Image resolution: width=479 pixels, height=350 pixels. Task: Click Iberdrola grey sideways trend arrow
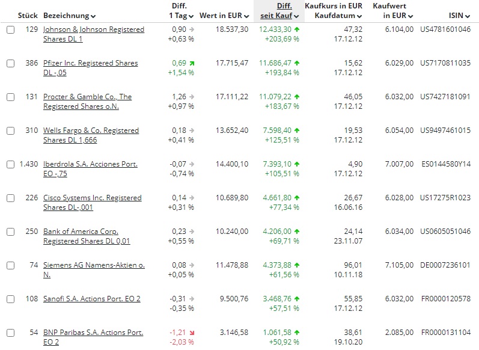pyautogui.click(x=192, y=164)
